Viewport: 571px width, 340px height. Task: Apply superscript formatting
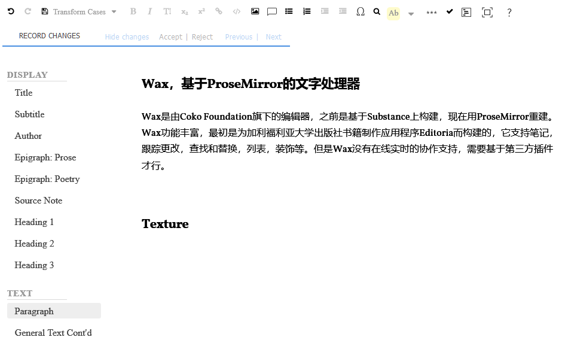(x=201, y=11)
